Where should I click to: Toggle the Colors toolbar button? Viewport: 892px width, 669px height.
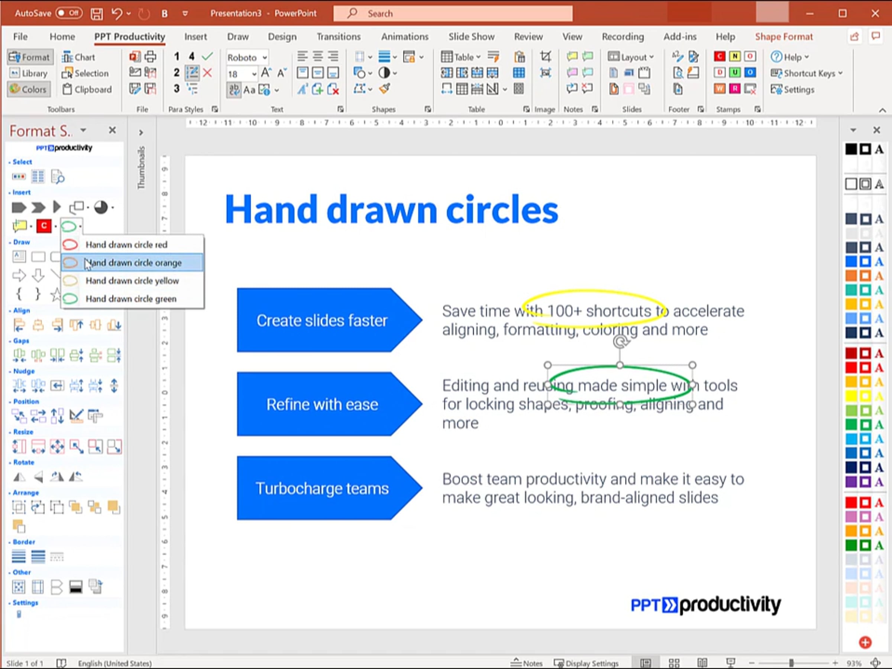(29, 89)
